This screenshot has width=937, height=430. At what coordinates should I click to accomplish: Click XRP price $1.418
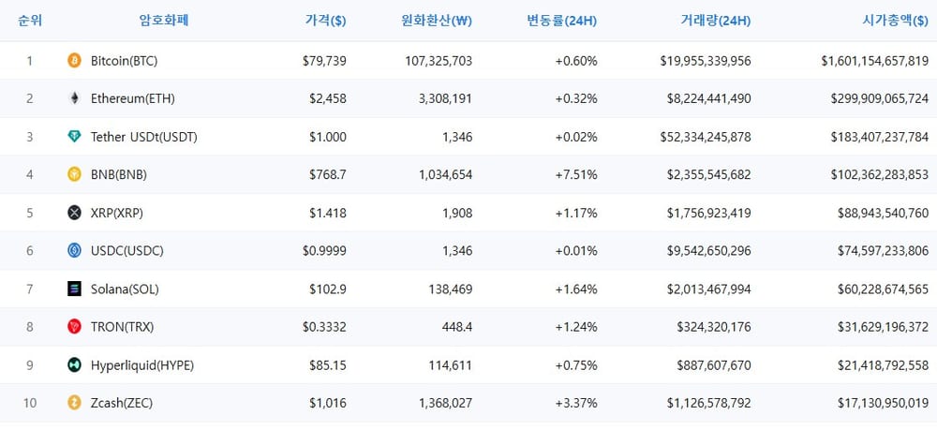327,213
